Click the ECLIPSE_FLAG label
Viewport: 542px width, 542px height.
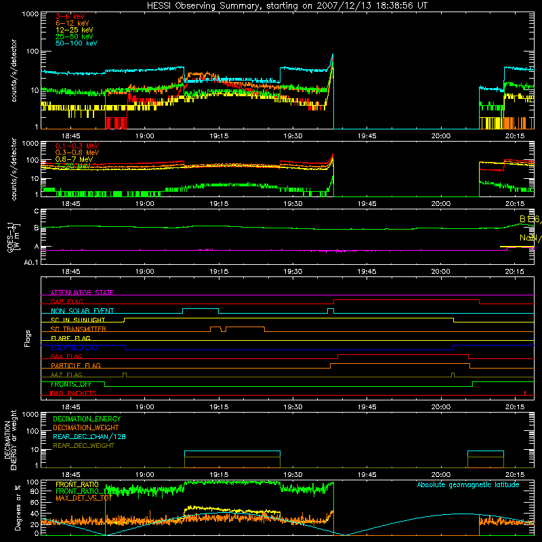(74, 348)
